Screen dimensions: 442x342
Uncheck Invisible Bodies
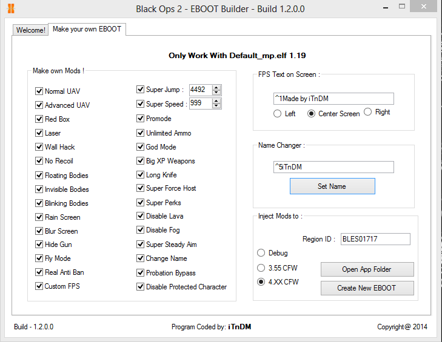39,189
